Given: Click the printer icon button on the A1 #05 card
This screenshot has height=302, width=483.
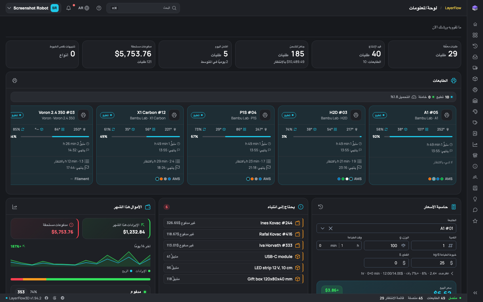Looking at the screenshot, I should pos(447,115).
